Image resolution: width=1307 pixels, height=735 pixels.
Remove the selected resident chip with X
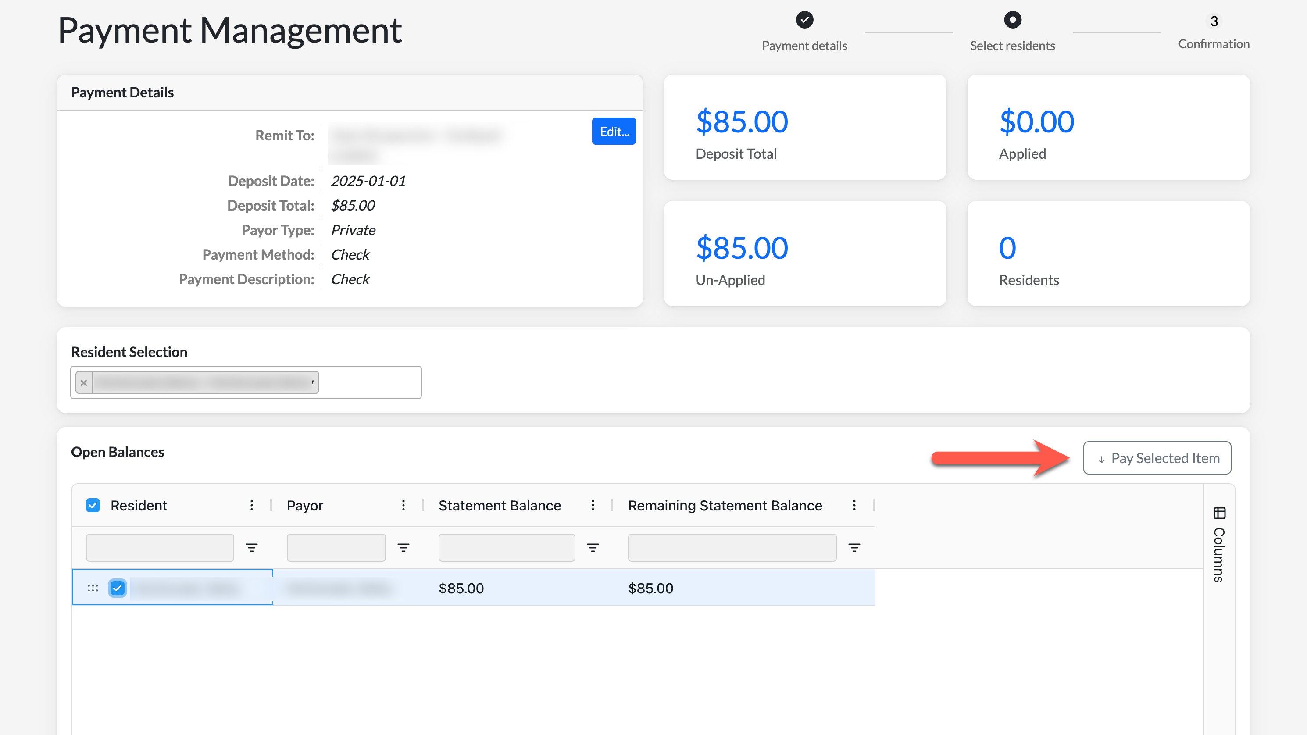tap(84, 382)
